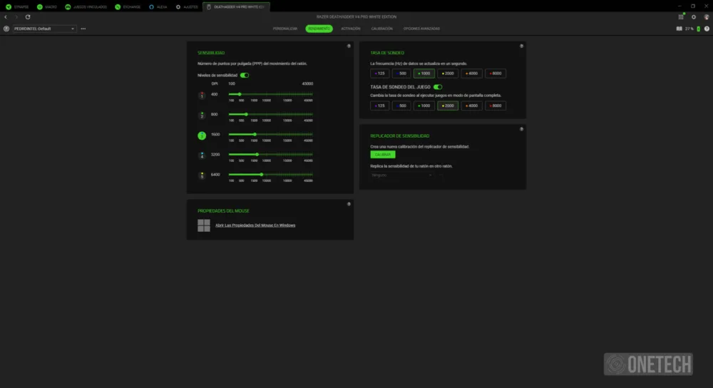The width and height of the screenshot is (713, 388).
Task: Set game polling rate to 2000 Hz
Action: coord(448,106)
